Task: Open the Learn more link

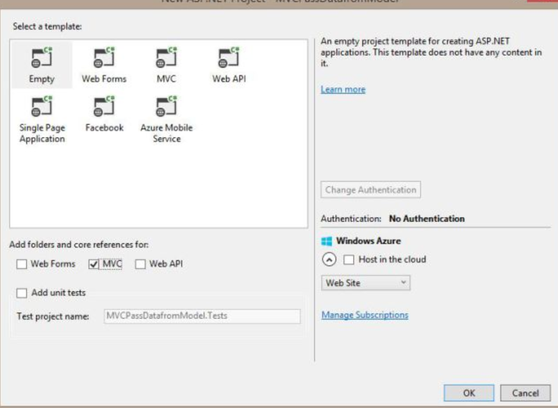Action: click(343, 89)
